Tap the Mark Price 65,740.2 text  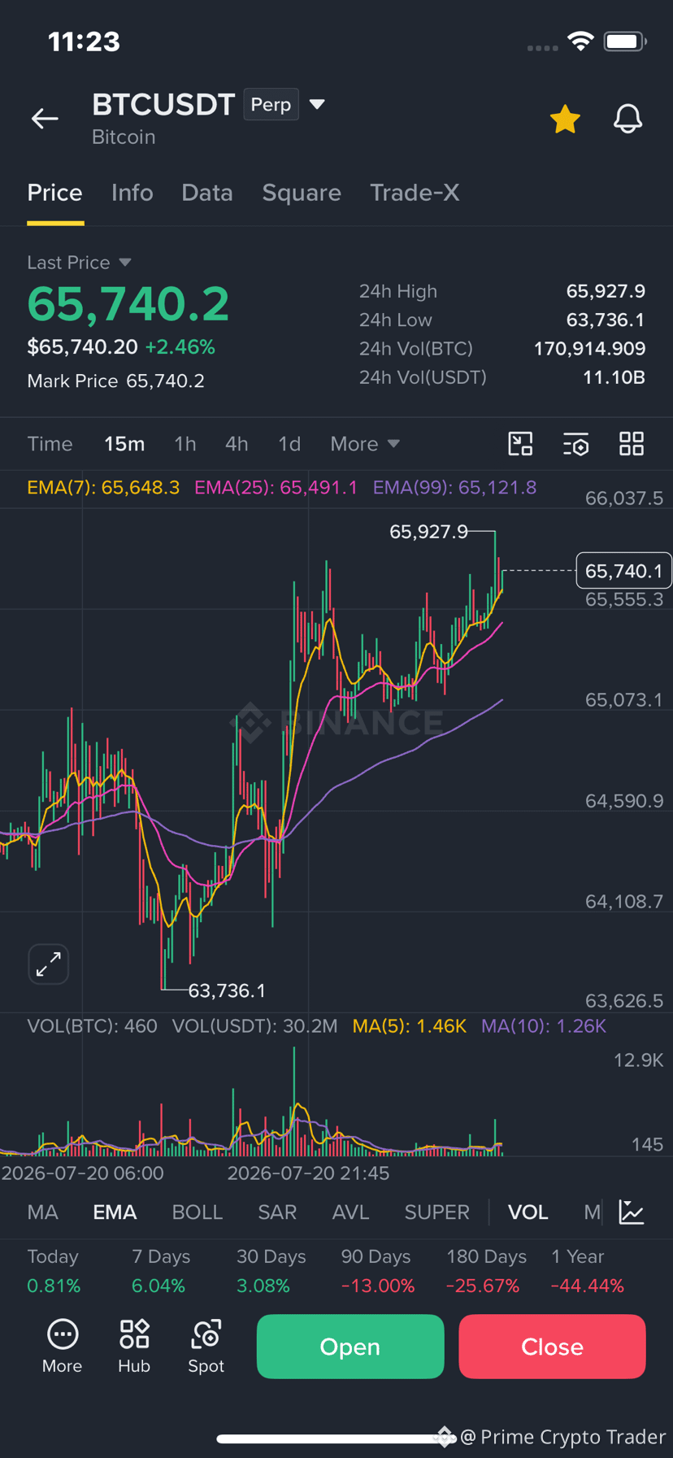point(115,381)
